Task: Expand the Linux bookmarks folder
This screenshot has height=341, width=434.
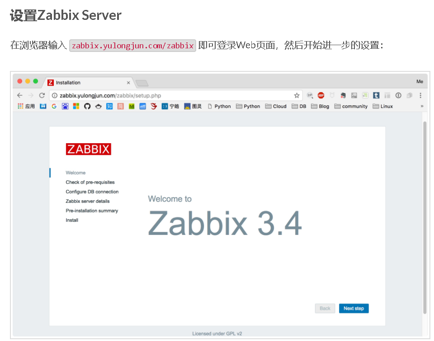Action: [x=383, y=106]
